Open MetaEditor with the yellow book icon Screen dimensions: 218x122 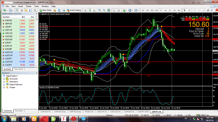pos(55,10)
